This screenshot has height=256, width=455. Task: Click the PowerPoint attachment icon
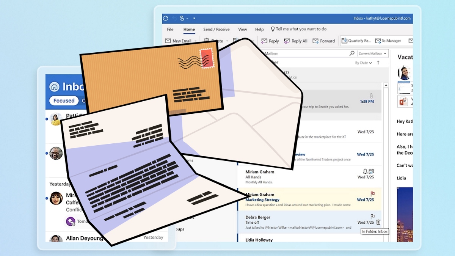point(402,101)
